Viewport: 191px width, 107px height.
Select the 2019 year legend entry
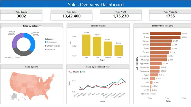pos(76,72)
